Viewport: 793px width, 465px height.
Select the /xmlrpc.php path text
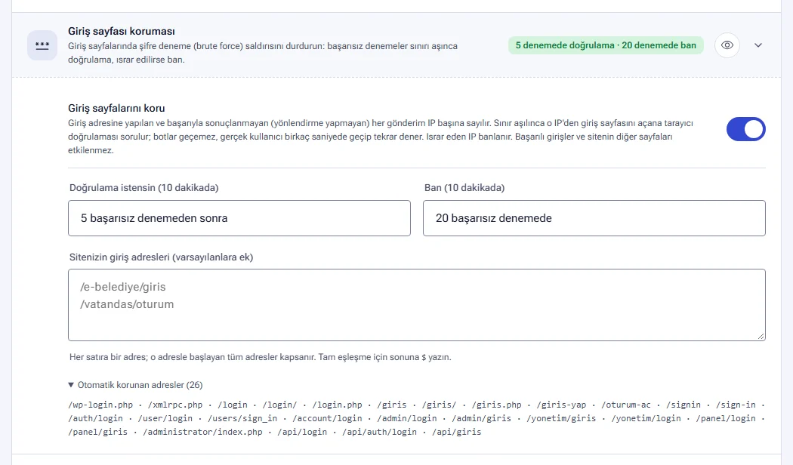(x=175, y=405)
